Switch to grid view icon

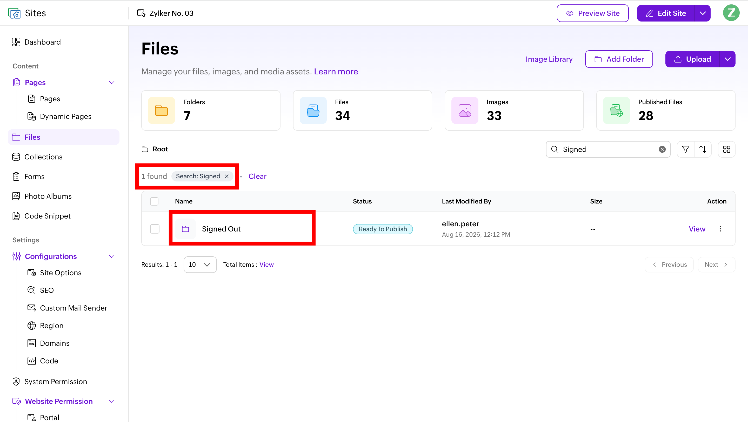(x=726, y=149)
